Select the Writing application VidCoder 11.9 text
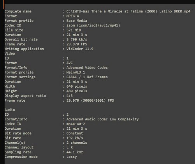195x164 pixels. coord(80,49)
